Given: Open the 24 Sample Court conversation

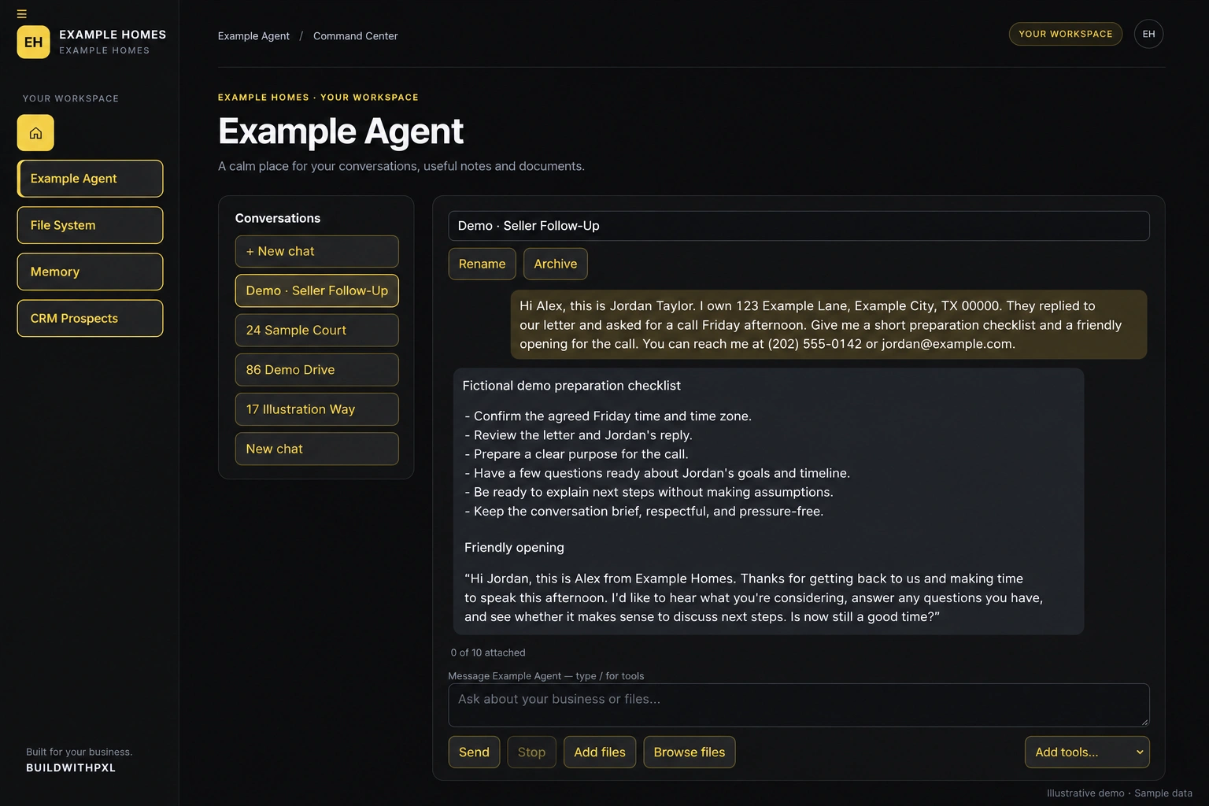Looking at the screenshot, I should point(316,330).
